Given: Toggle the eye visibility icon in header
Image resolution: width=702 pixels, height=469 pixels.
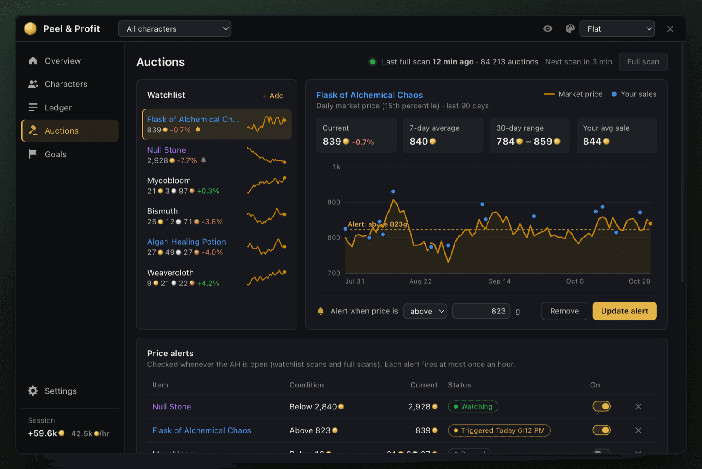Looking at the screenshot, I should (548, 28).
